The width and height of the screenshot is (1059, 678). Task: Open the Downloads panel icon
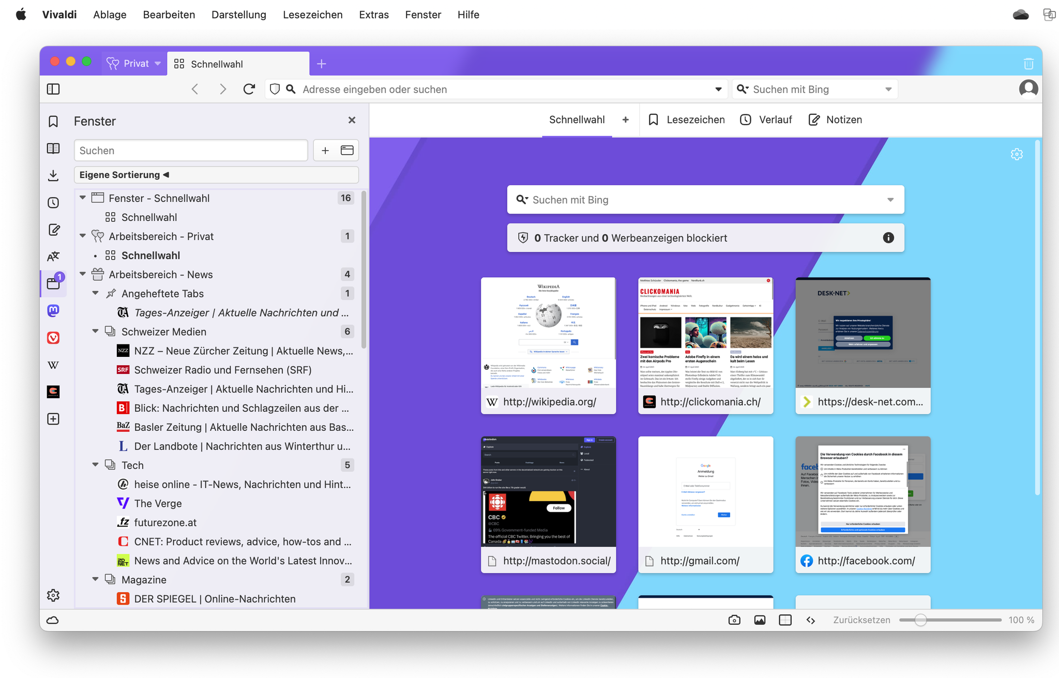pos(53,176)
